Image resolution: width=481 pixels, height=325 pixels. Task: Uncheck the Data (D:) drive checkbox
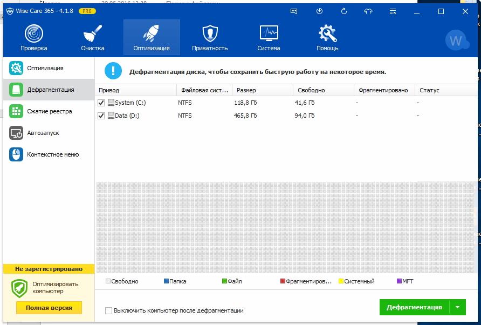click(x=101, y=116)
